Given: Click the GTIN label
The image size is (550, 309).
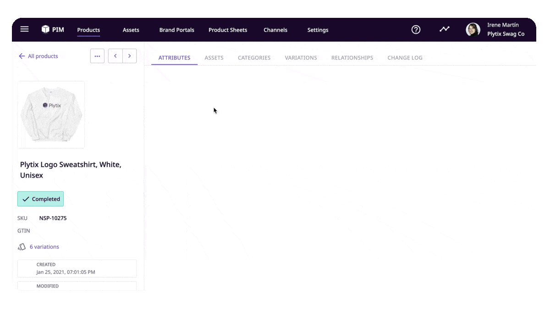Looking at the screenshot, I should pyautogui.click(x=24, y=231).
